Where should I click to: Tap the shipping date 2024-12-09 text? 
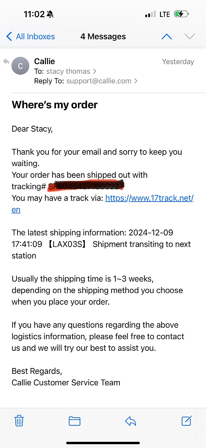click(151, 233)
